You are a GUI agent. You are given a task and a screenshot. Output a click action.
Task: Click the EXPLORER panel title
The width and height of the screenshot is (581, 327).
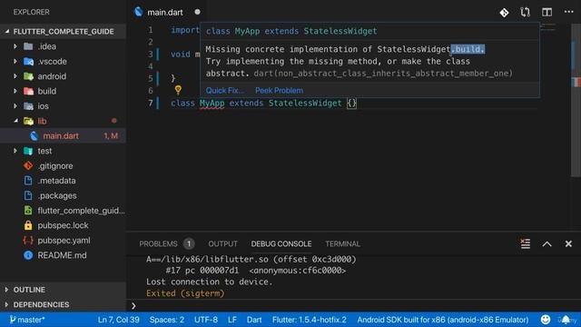click(x=31, y=12)
